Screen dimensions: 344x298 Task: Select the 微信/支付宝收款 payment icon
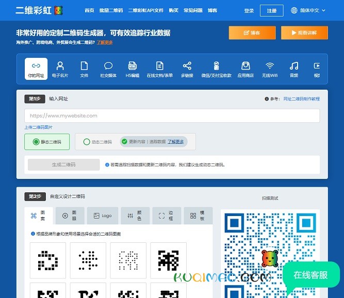(216, 66)
